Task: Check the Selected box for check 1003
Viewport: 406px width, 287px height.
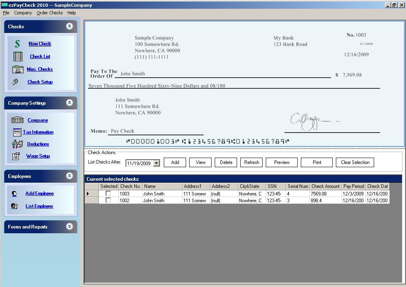Action: pos(108,193)
